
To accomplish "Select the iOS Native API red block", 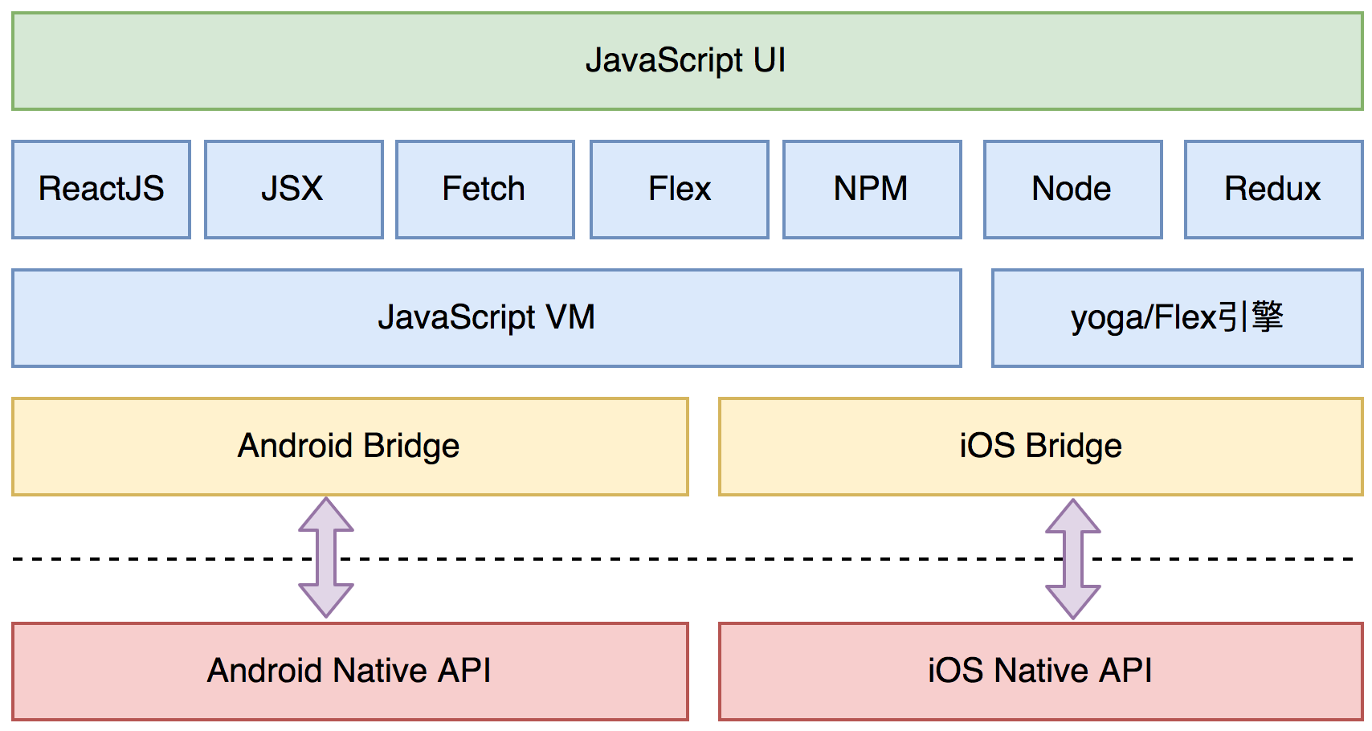I will coord(1041,672).
